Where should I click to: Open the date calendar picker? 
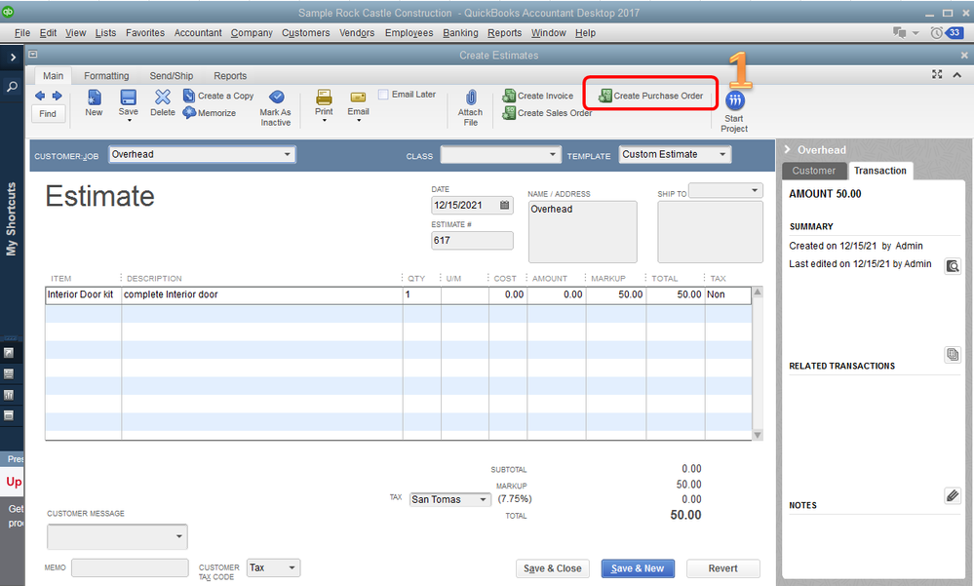tap(504, 205)
